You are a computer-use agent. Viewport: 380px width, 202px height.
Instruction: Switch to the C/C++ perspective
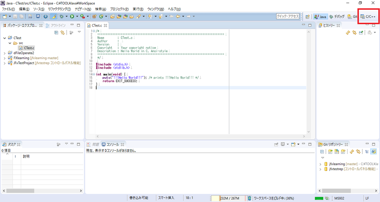(x=368, y=17)
